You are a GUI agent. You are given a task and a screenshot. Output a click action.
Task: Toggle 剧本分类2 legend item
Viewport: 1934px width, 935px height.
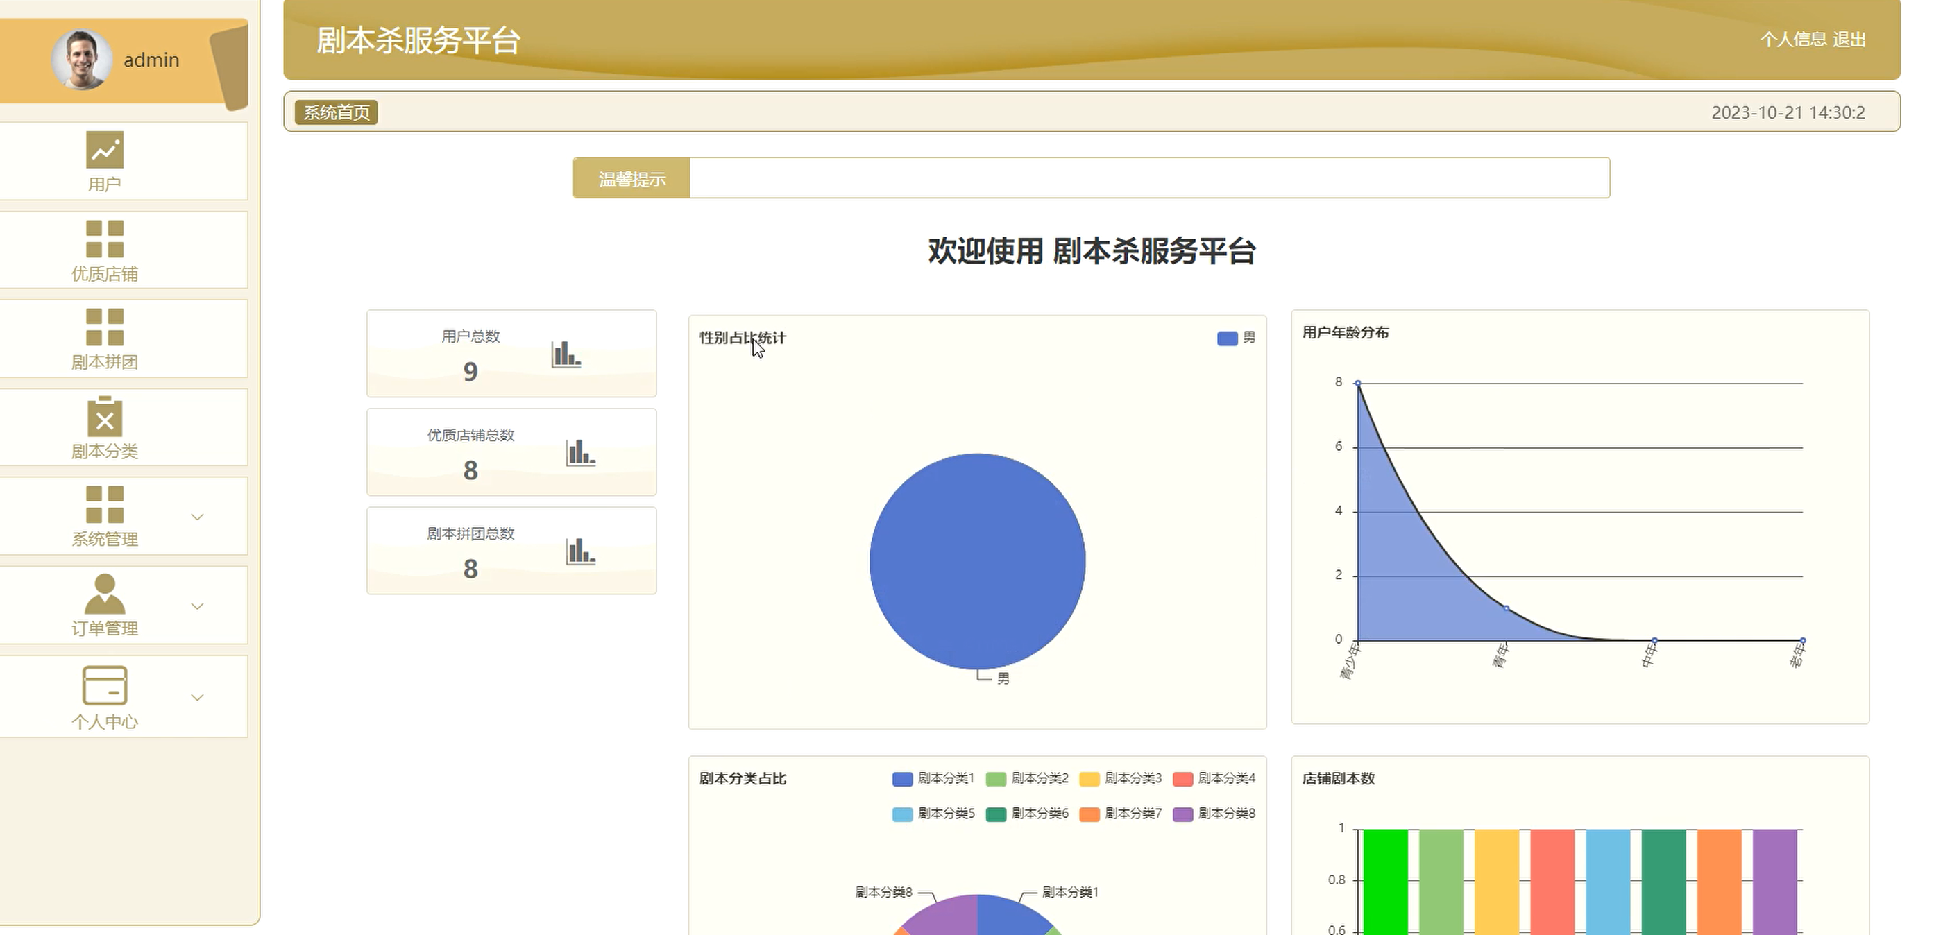point(1027,779)
